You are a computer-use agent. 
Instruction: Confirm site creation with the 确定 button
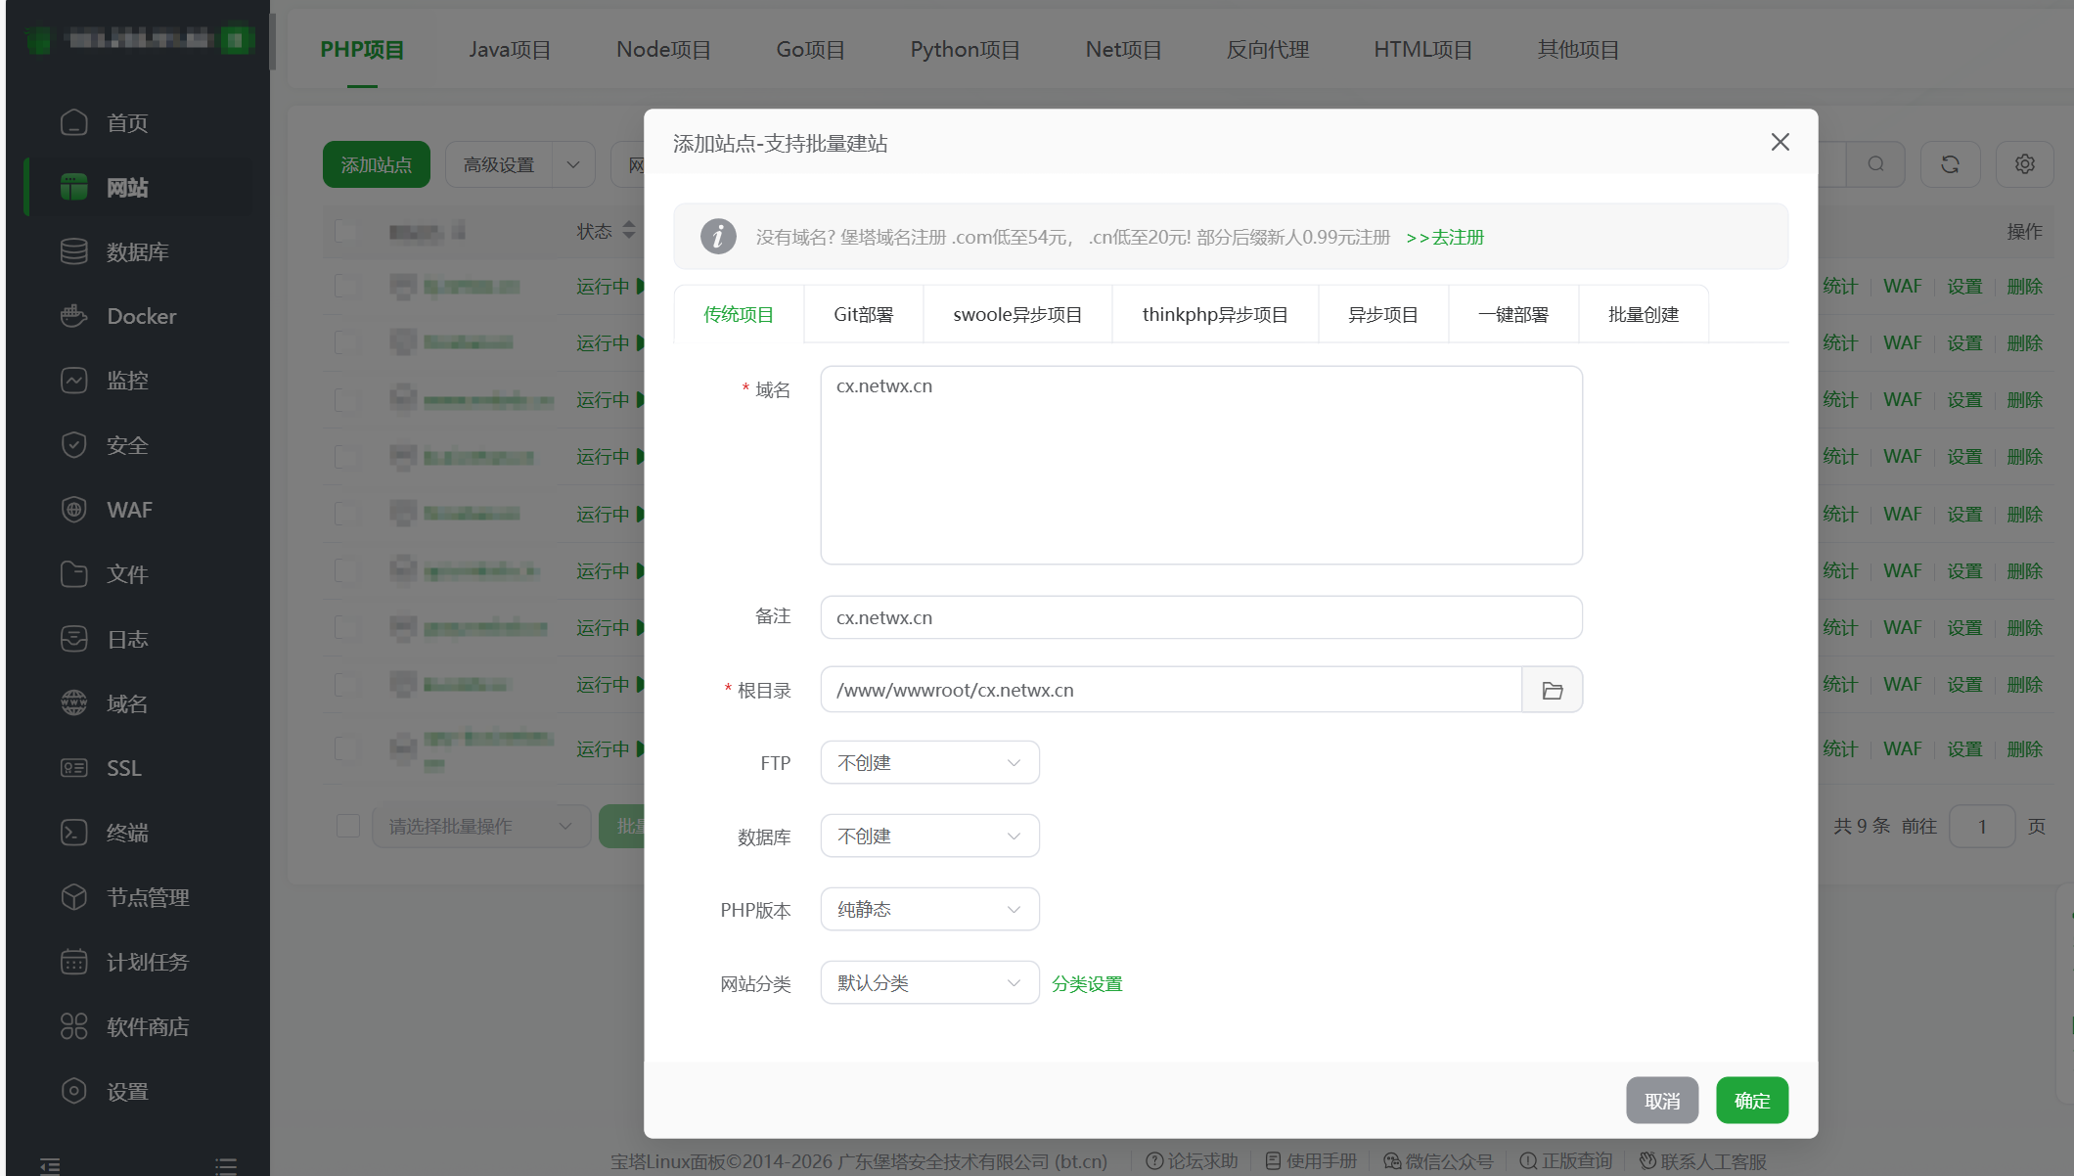click(x=1751, y=1100)
